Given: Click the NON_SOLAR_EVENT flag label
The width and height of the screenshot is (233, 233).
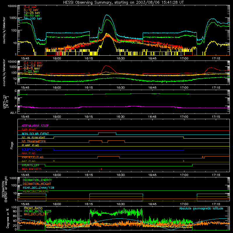Looking at the screenshot, I should pos(35,134).
